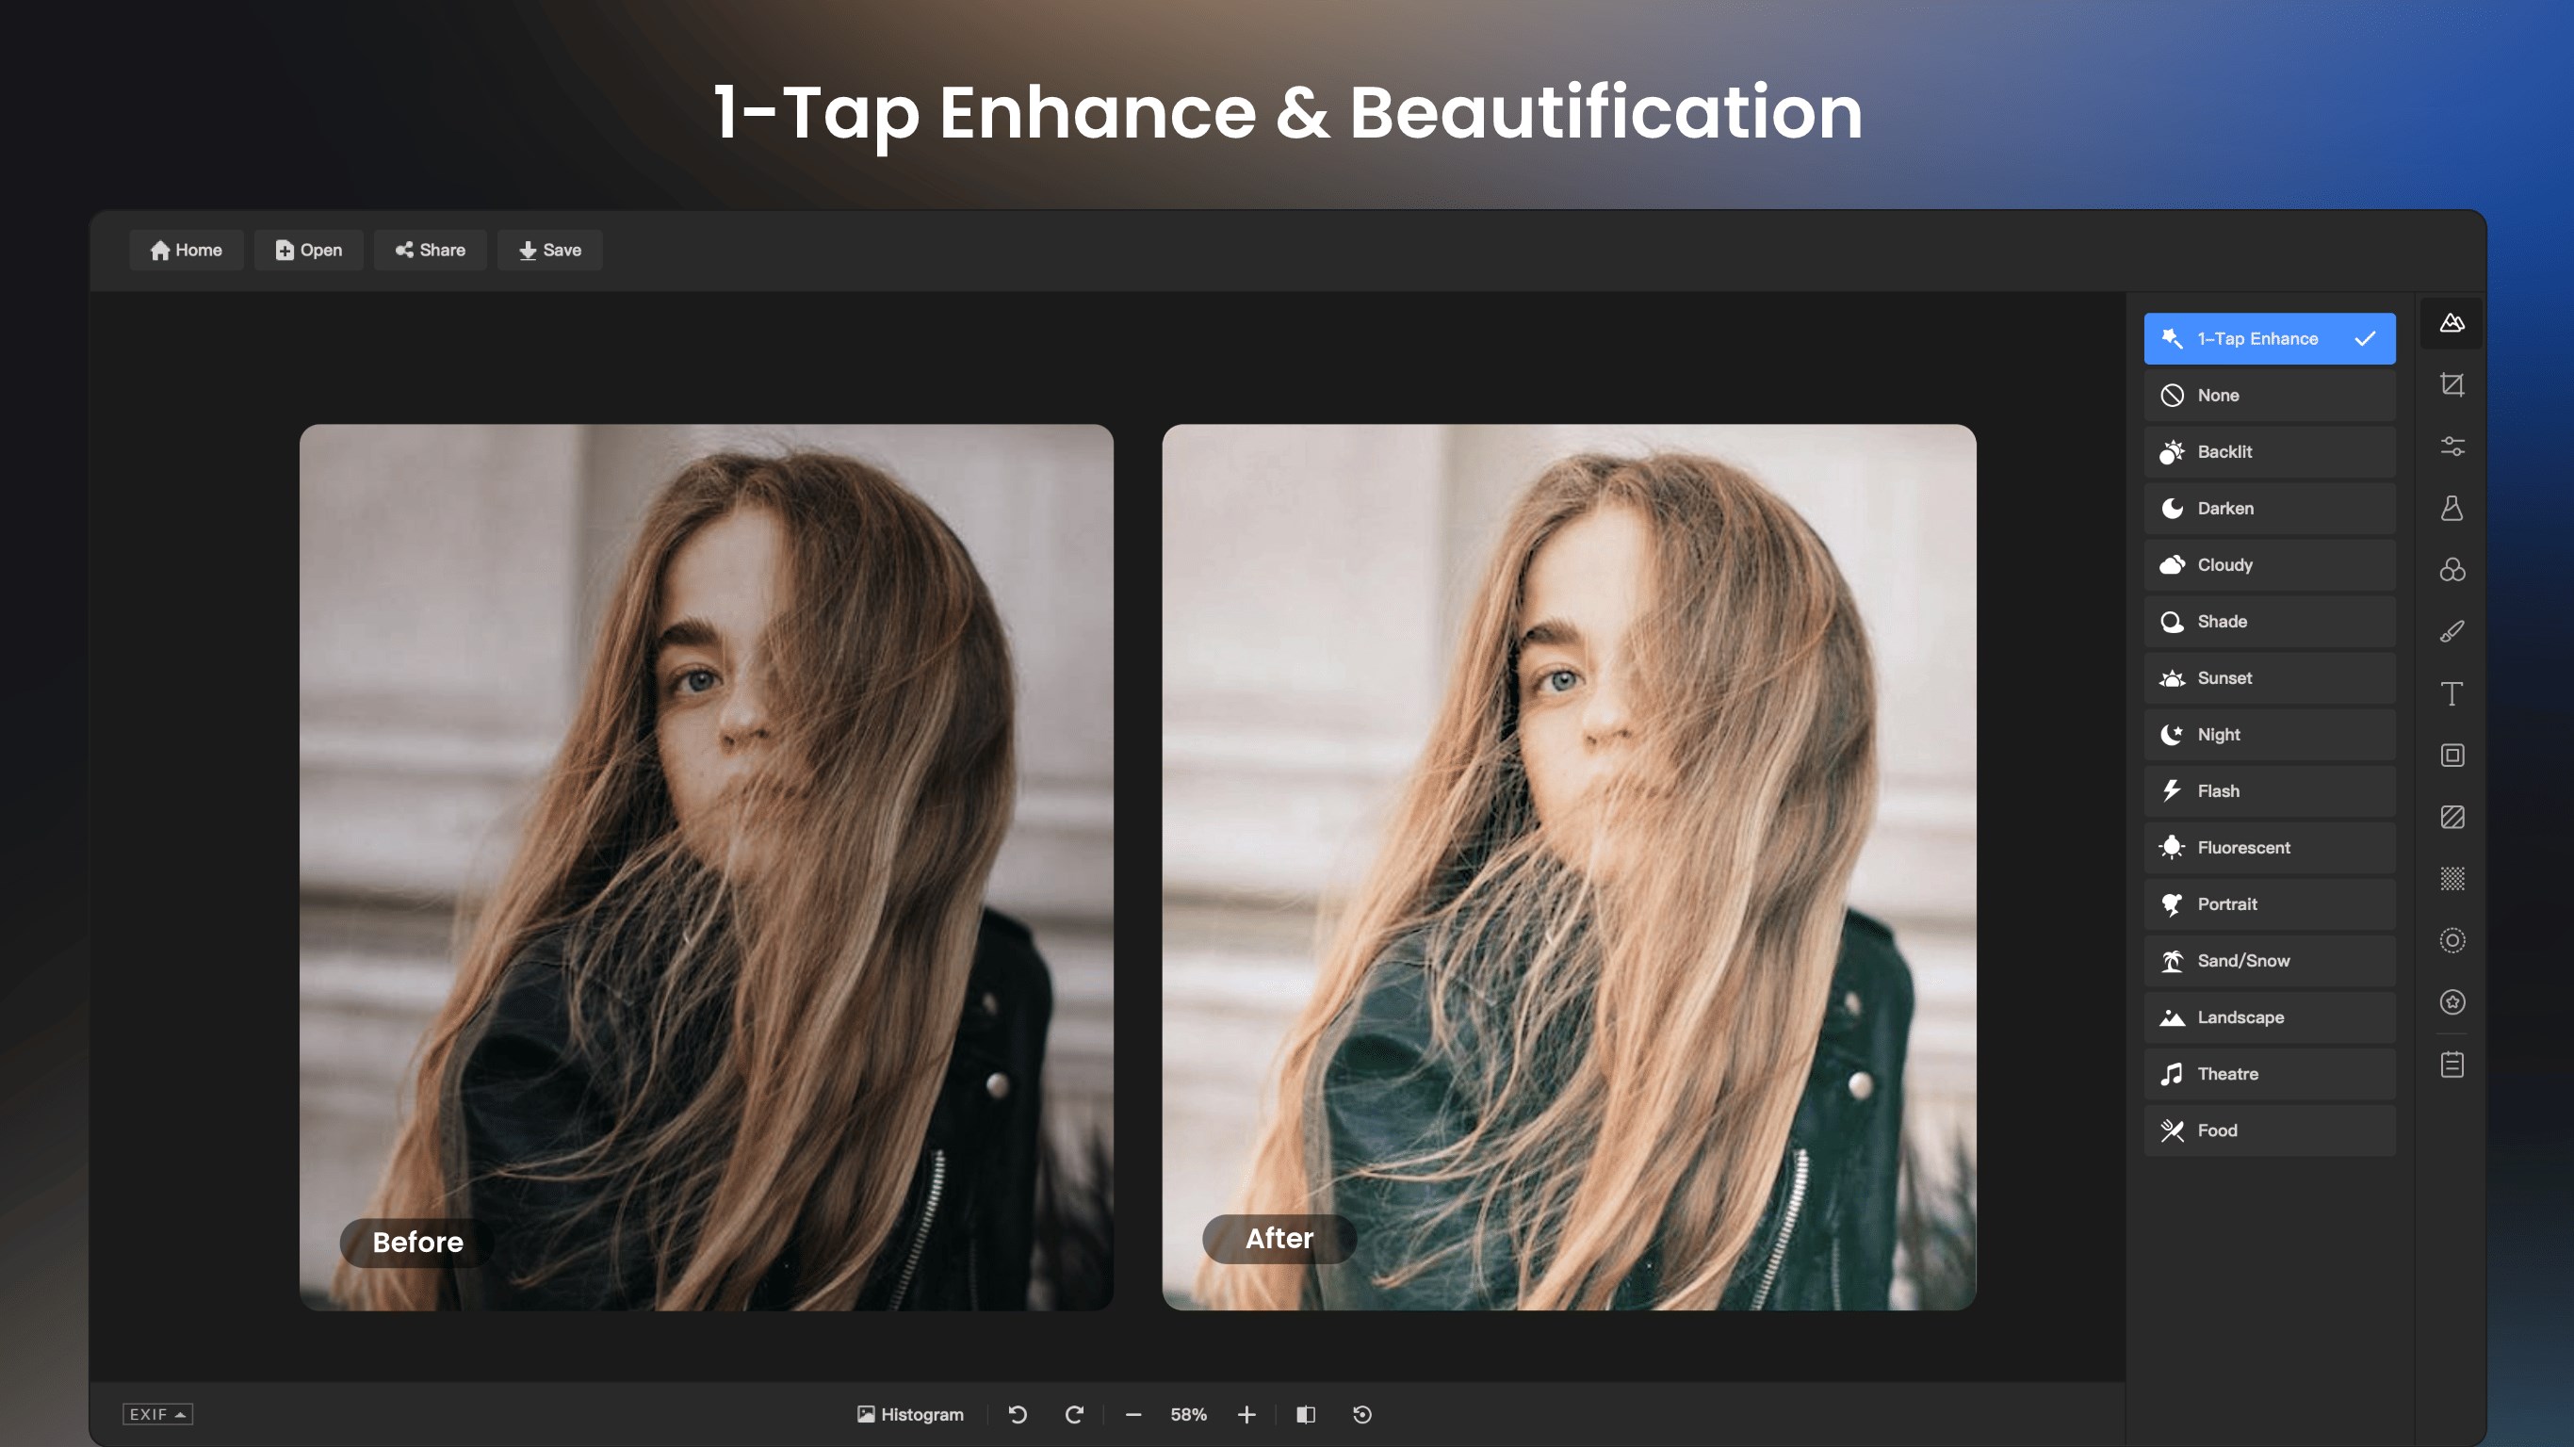2574x1447 pixels.
Task: Open the Text tool
Action: point(2452,692)
